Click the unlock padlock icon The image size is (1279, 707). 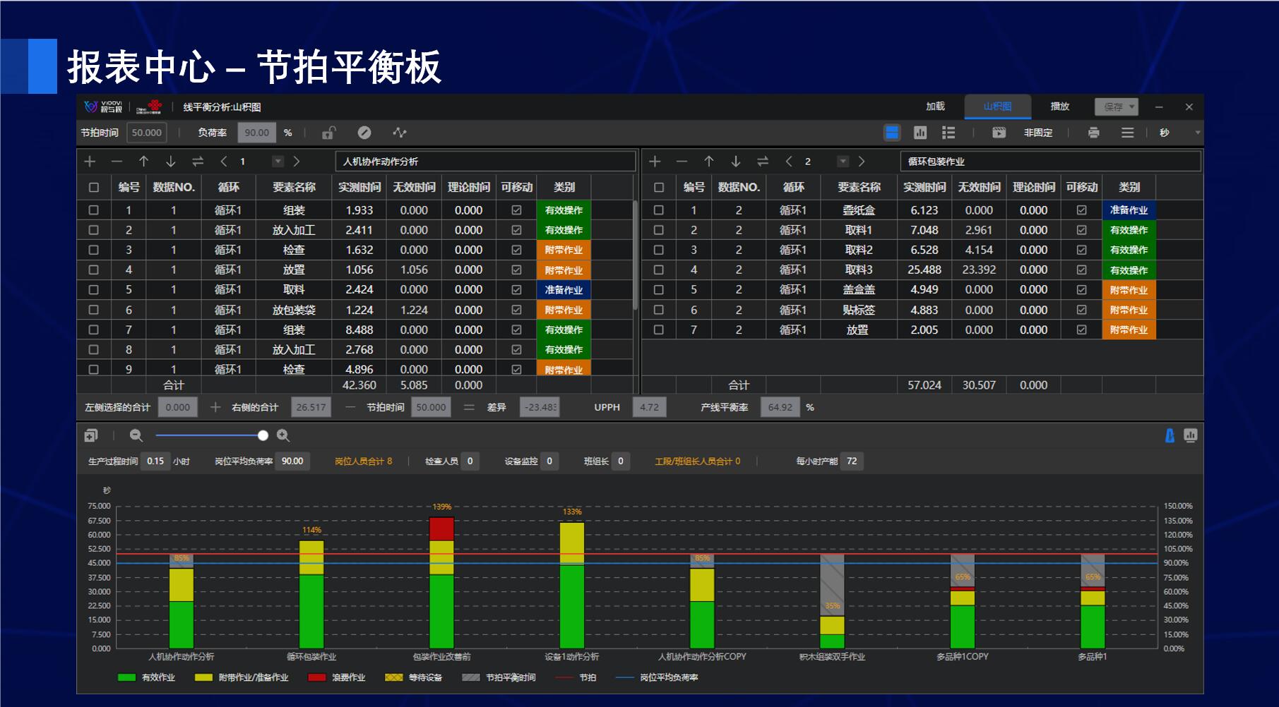[x=329, y=133]
